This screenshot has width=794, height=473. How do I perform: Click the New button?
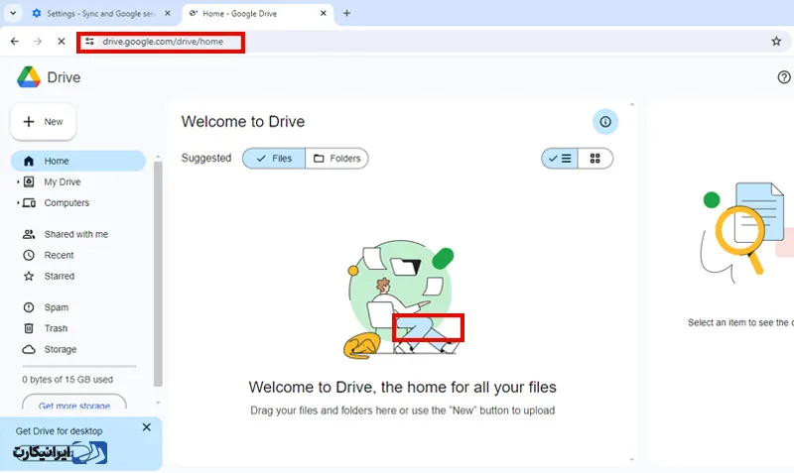(43, 122)
